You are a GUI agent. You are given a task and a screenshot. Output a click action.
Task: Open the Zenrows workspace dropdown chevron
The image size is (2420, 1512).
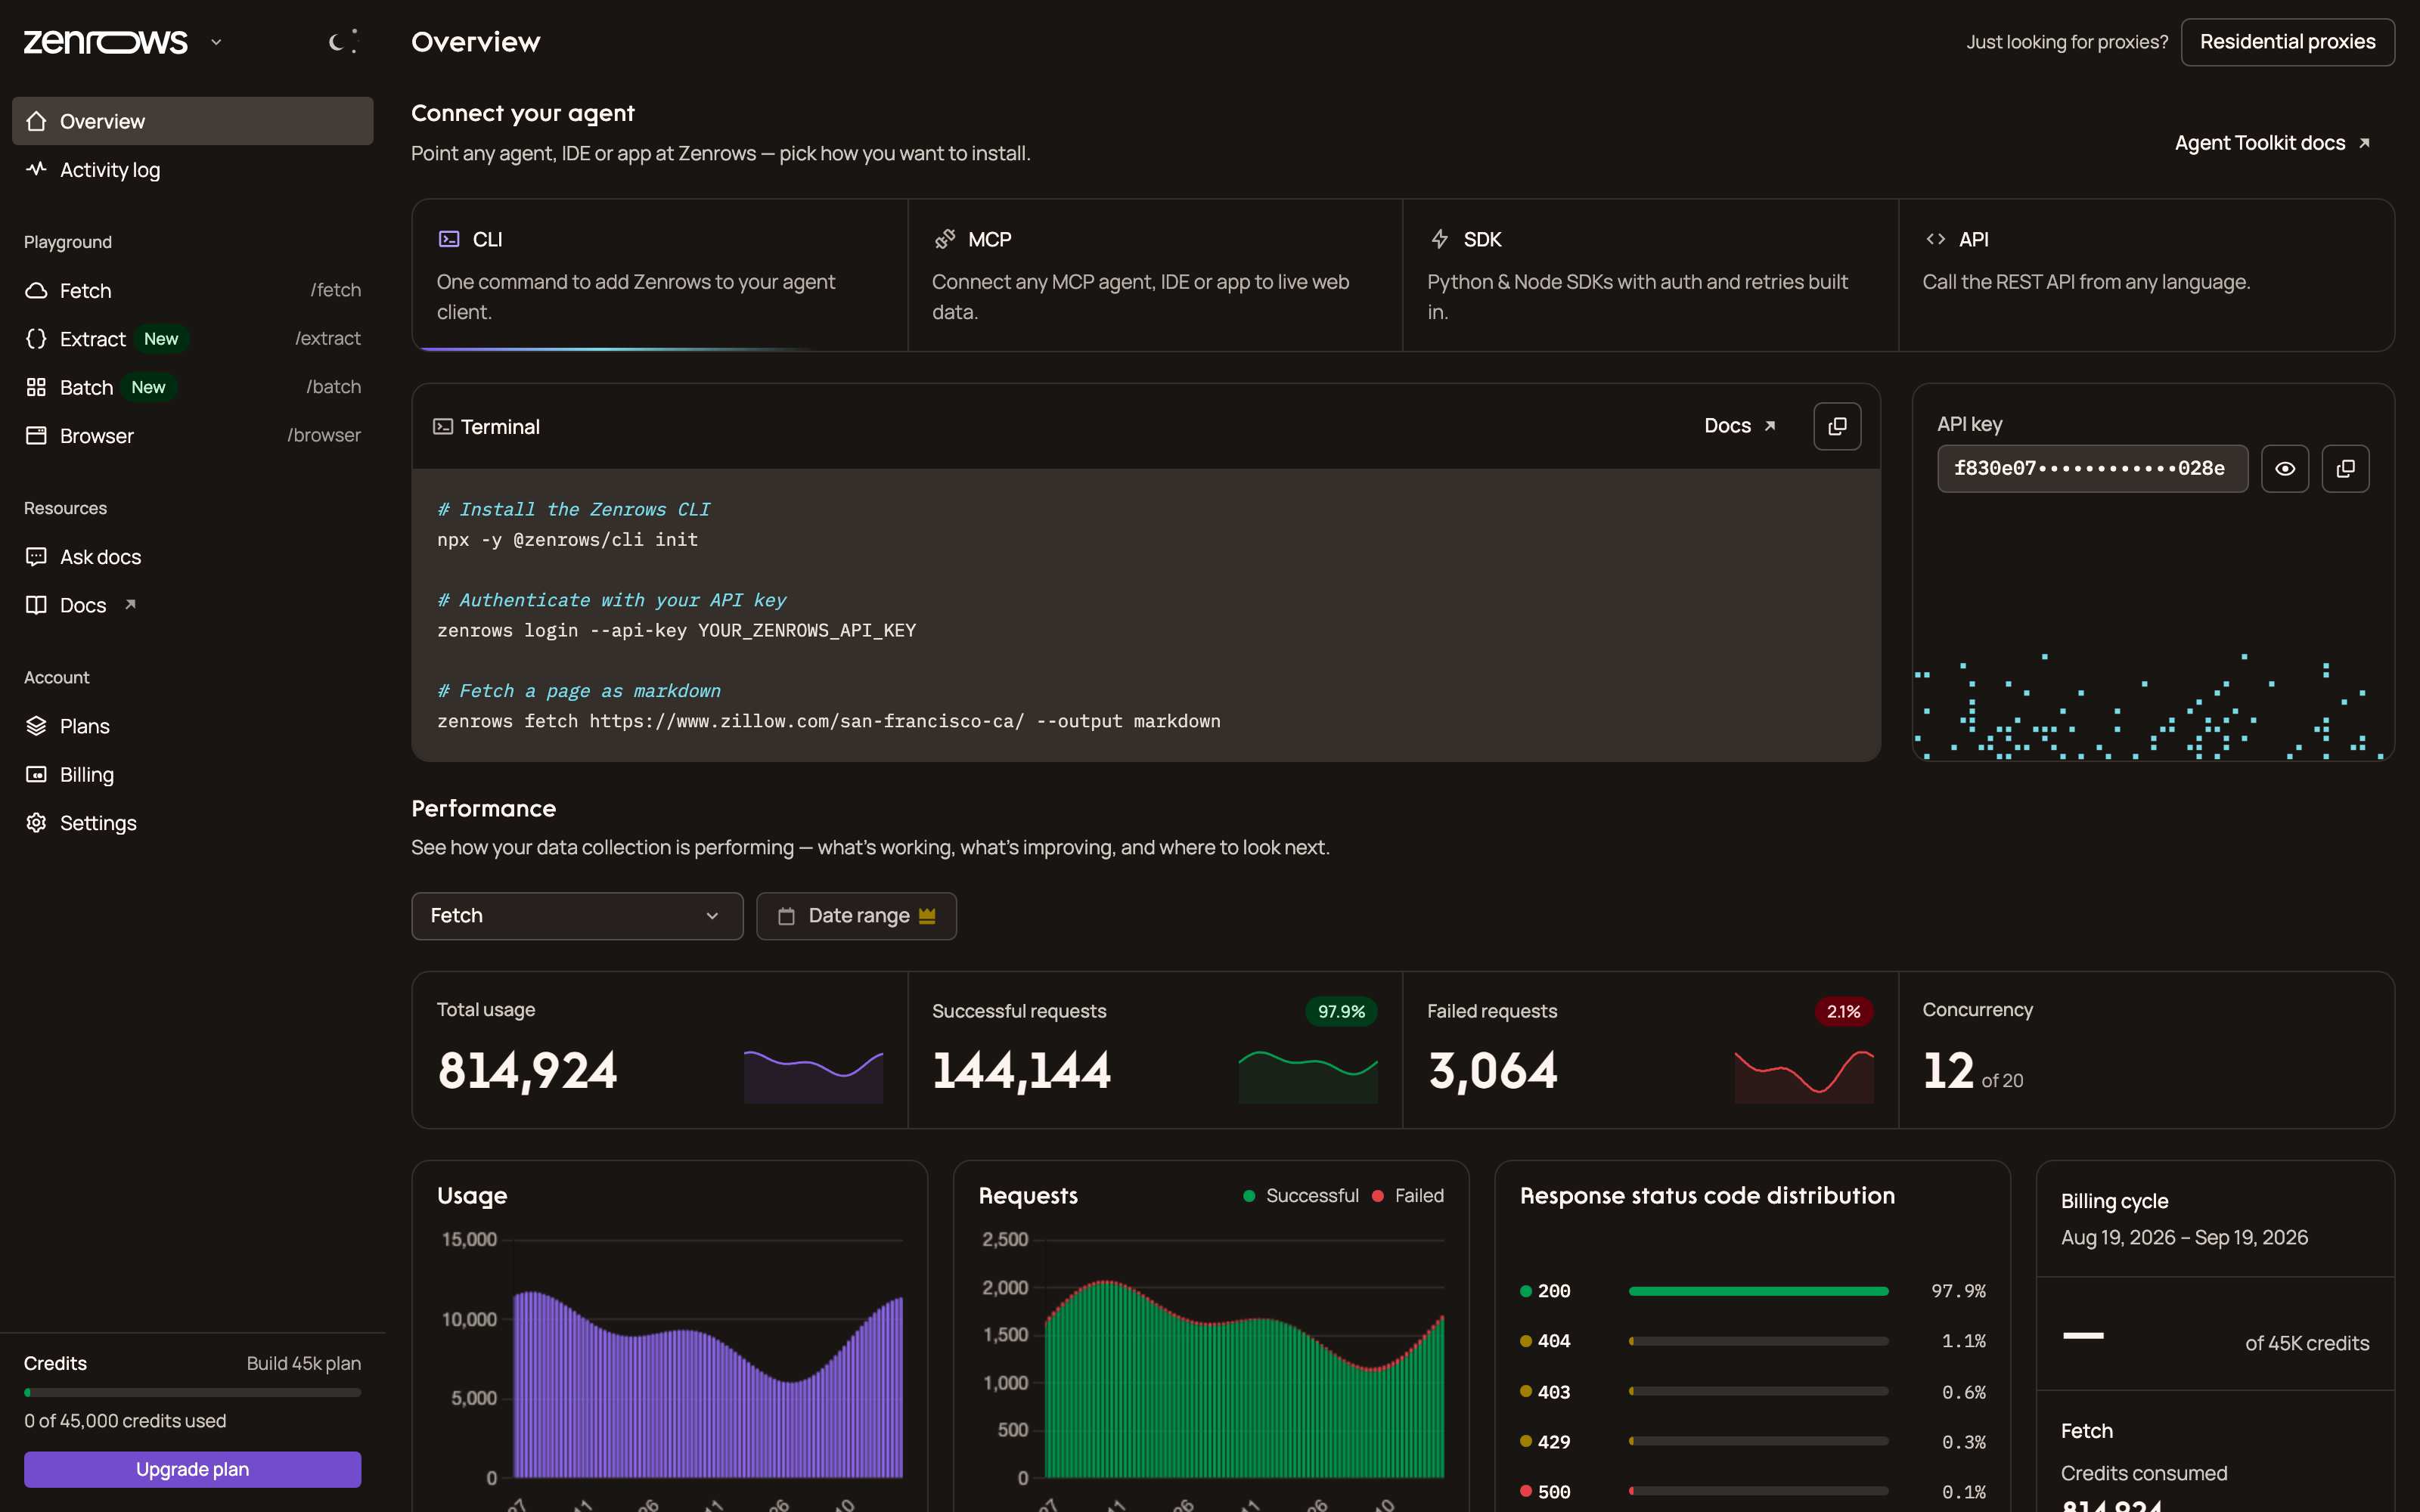tap(216, 42)
